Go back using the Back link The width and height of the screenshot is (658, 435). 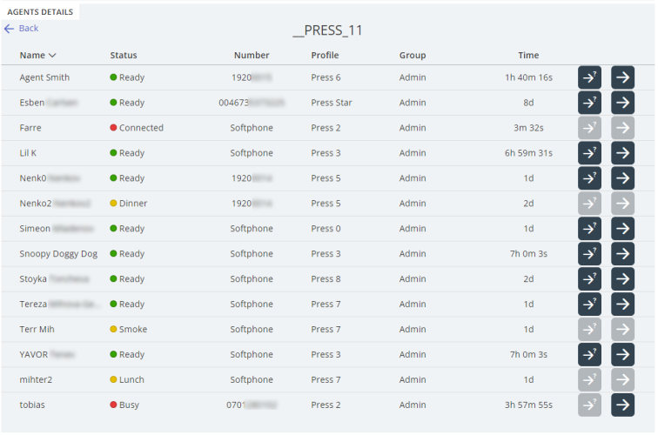pyautogui.click(x=22, y=29)
